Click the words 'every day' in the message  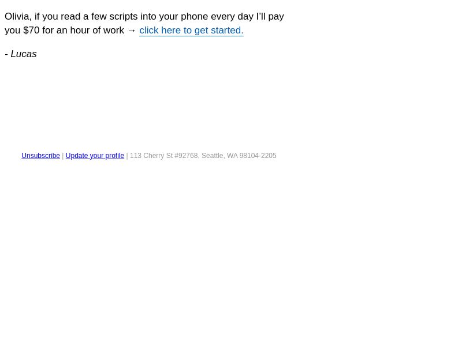tap(232, 17)
